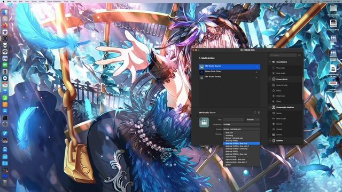Click the handle on the last OBS Studio Source row
This screenshot has width=342, height=192.
(x=256, y=77)
